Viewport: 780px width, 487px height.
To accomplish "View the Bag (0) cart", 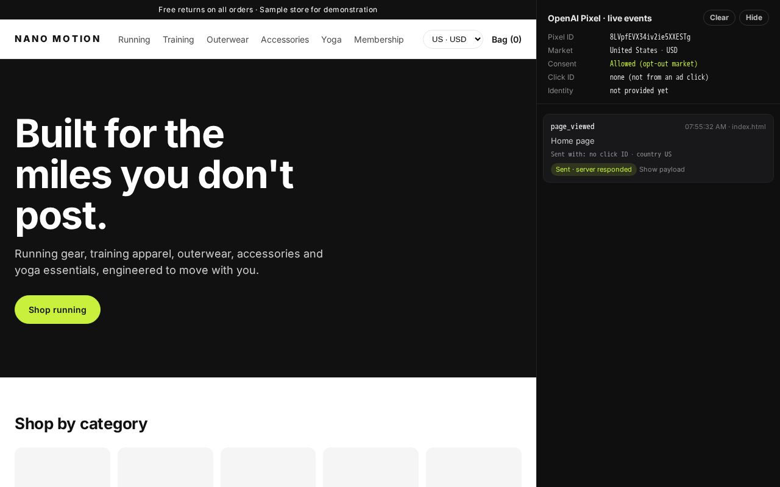I will click(506, 40).
